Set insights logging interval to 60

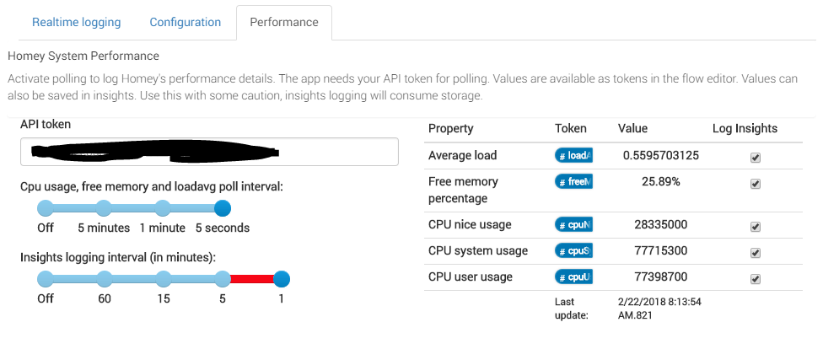[x=105, y=279]
